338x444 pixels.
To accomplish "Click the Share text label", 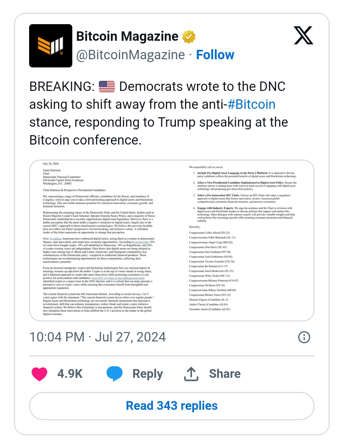I will point(225,374).
